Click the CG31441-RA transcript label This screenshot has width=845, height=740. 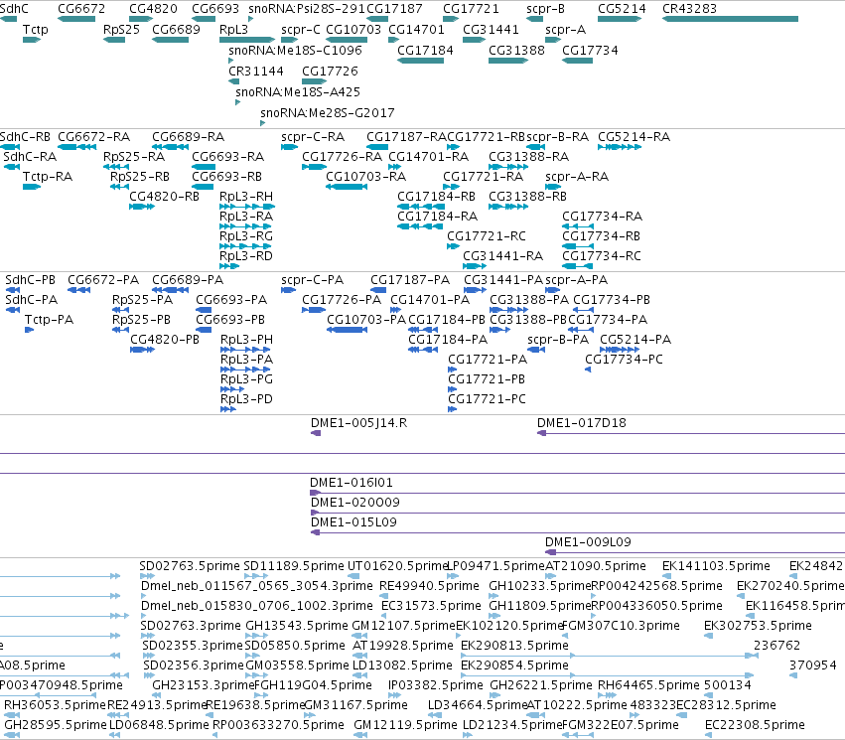[502, 256]
